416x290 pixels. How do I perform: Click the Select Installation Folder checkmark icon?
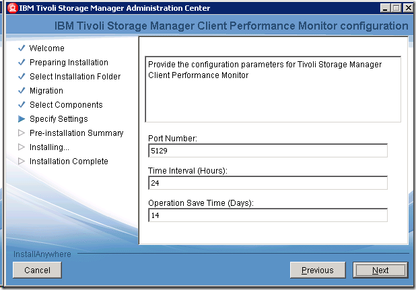[x=22, y=77]
